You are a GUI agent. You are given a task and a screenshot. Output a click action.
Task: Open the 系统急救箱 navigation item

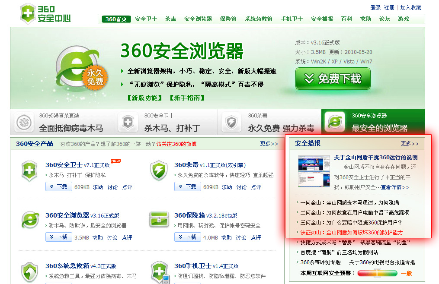pos(258,19)
